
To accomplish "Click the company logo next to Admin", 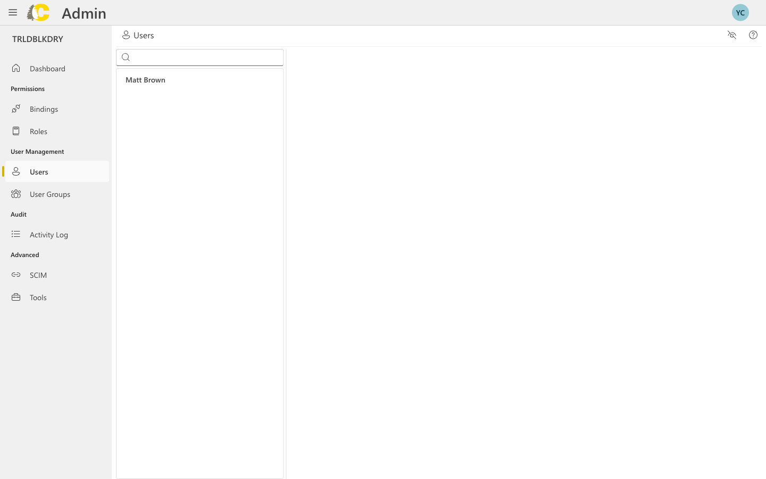I will pos(38,12).
